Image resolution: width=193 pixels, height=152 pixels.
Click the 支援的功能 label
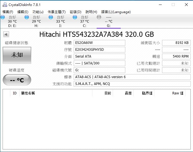(62, 84)
